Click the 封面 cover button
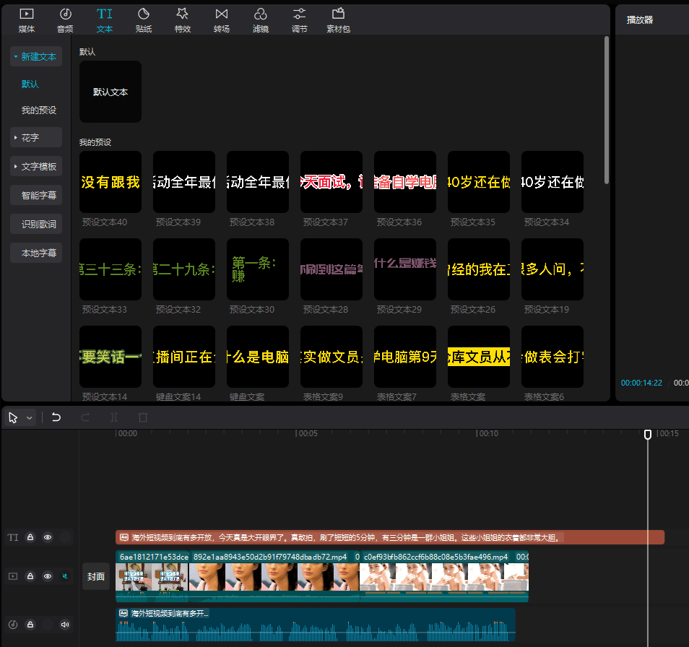 click(96, 576)
